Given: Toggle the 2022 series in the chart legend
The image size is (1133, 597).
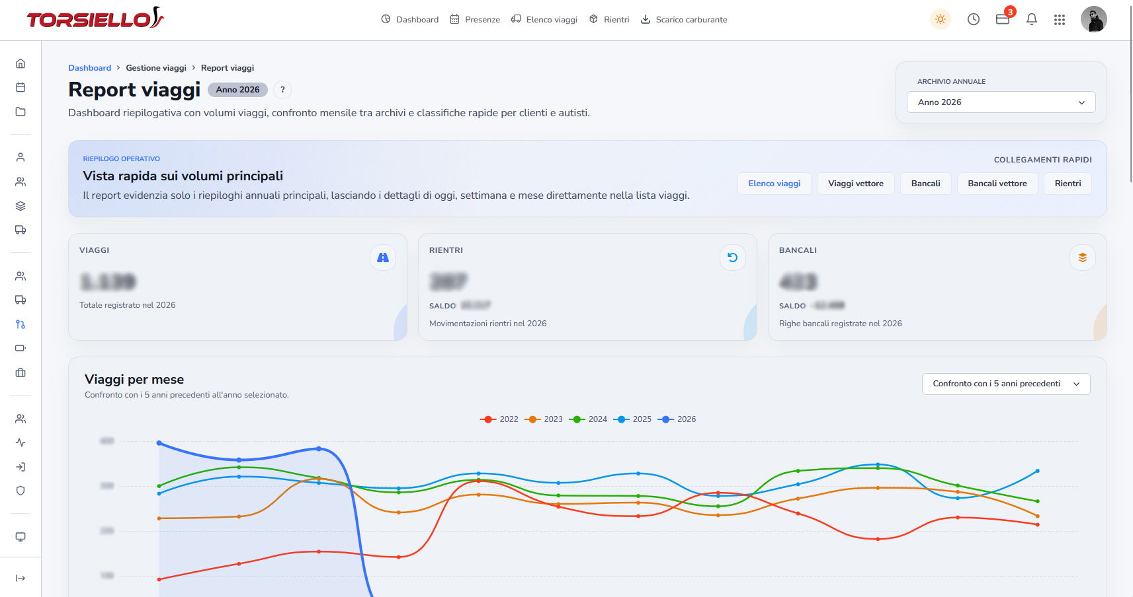Looking at the screenshot, I should pyautogui.click(x=499, y=419).
